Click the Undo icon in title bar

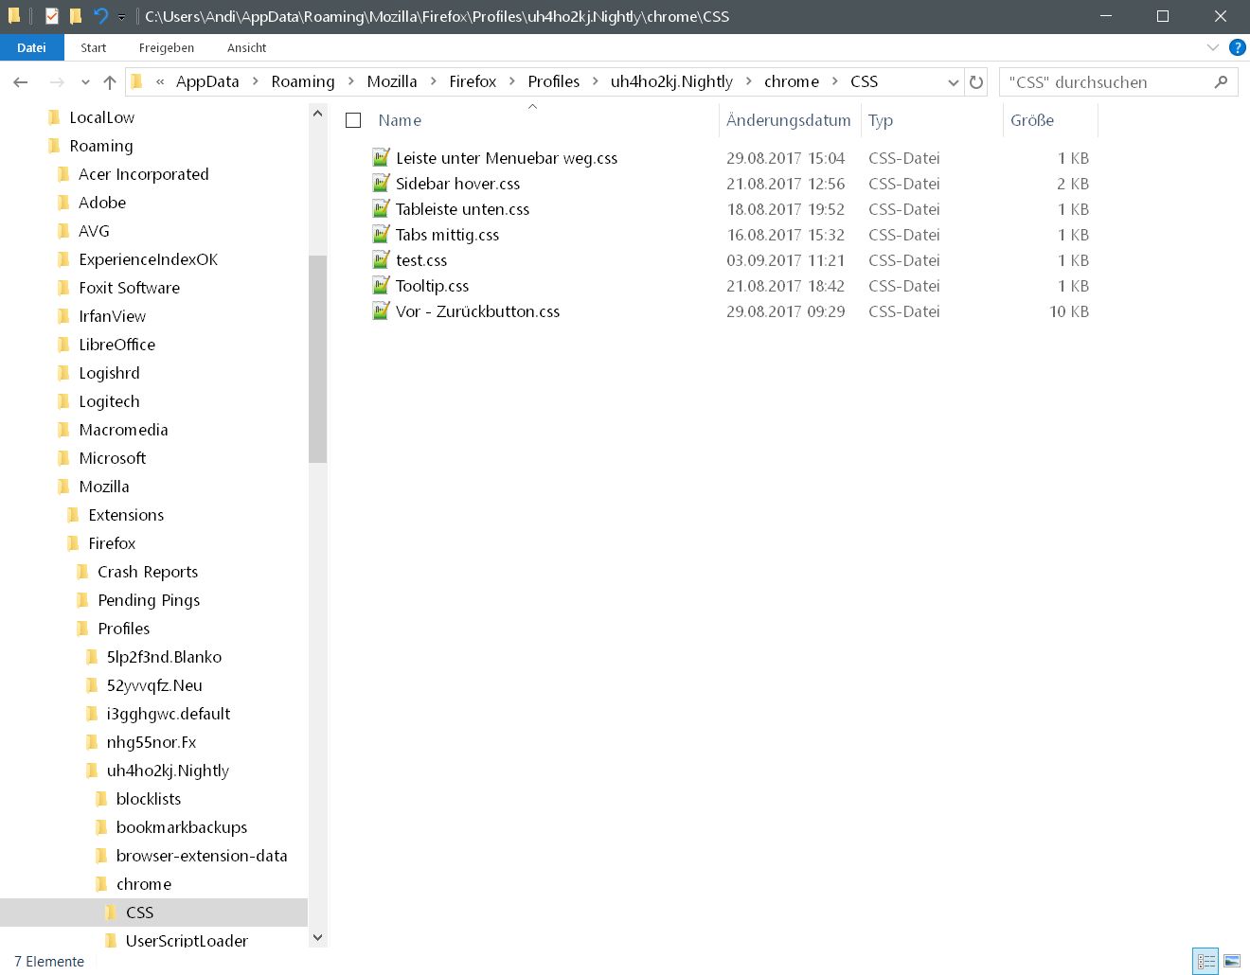pos(100,16)
